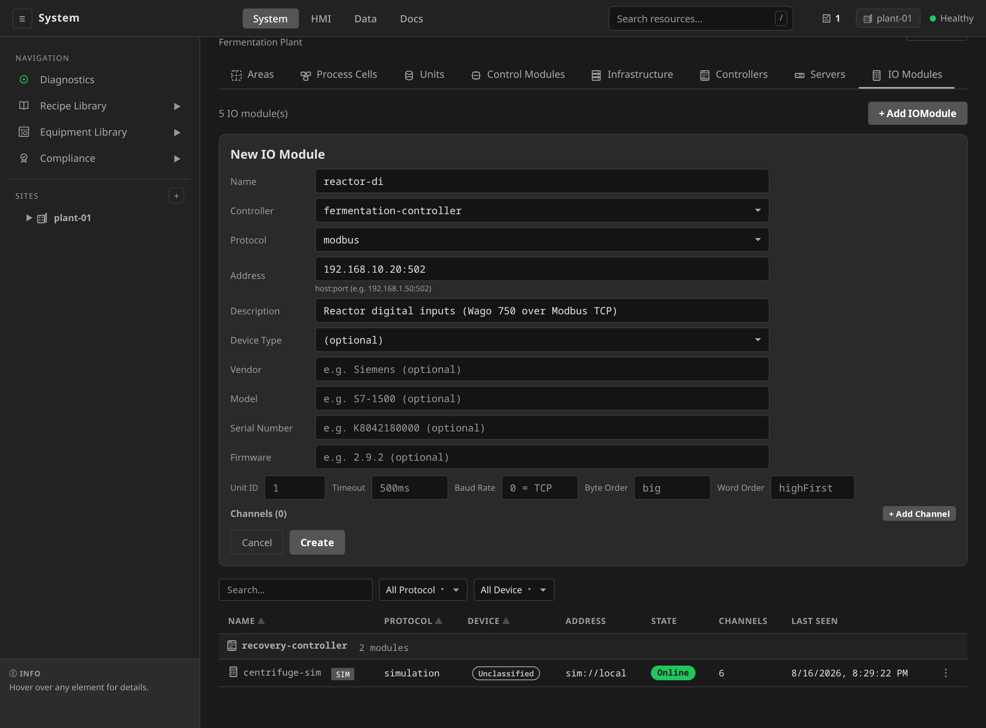Click the INFO circle icon
This screenshot has width=986, height=728.
click(13, 673)
